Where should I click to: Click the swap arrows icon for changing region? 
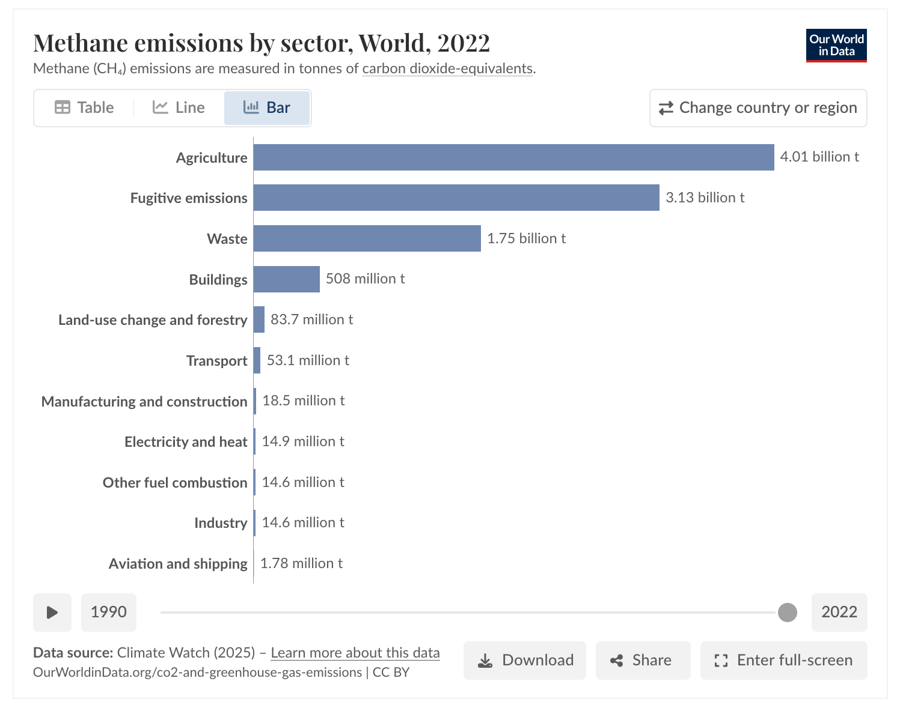[x=666, y=107]
